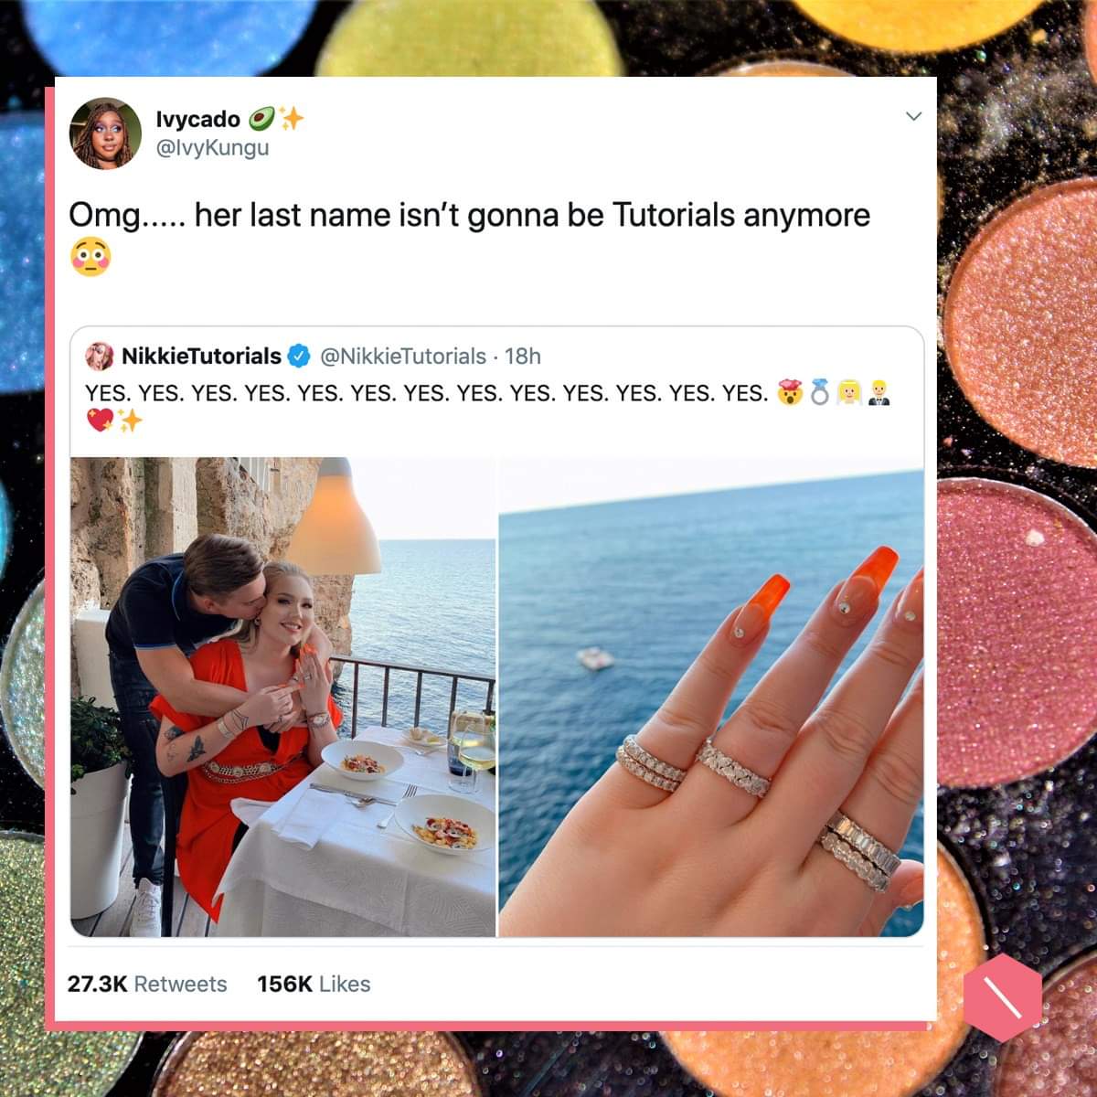Click the main tweet text about Tutorials
The image size is (1097, 1097).
point(470,215)
